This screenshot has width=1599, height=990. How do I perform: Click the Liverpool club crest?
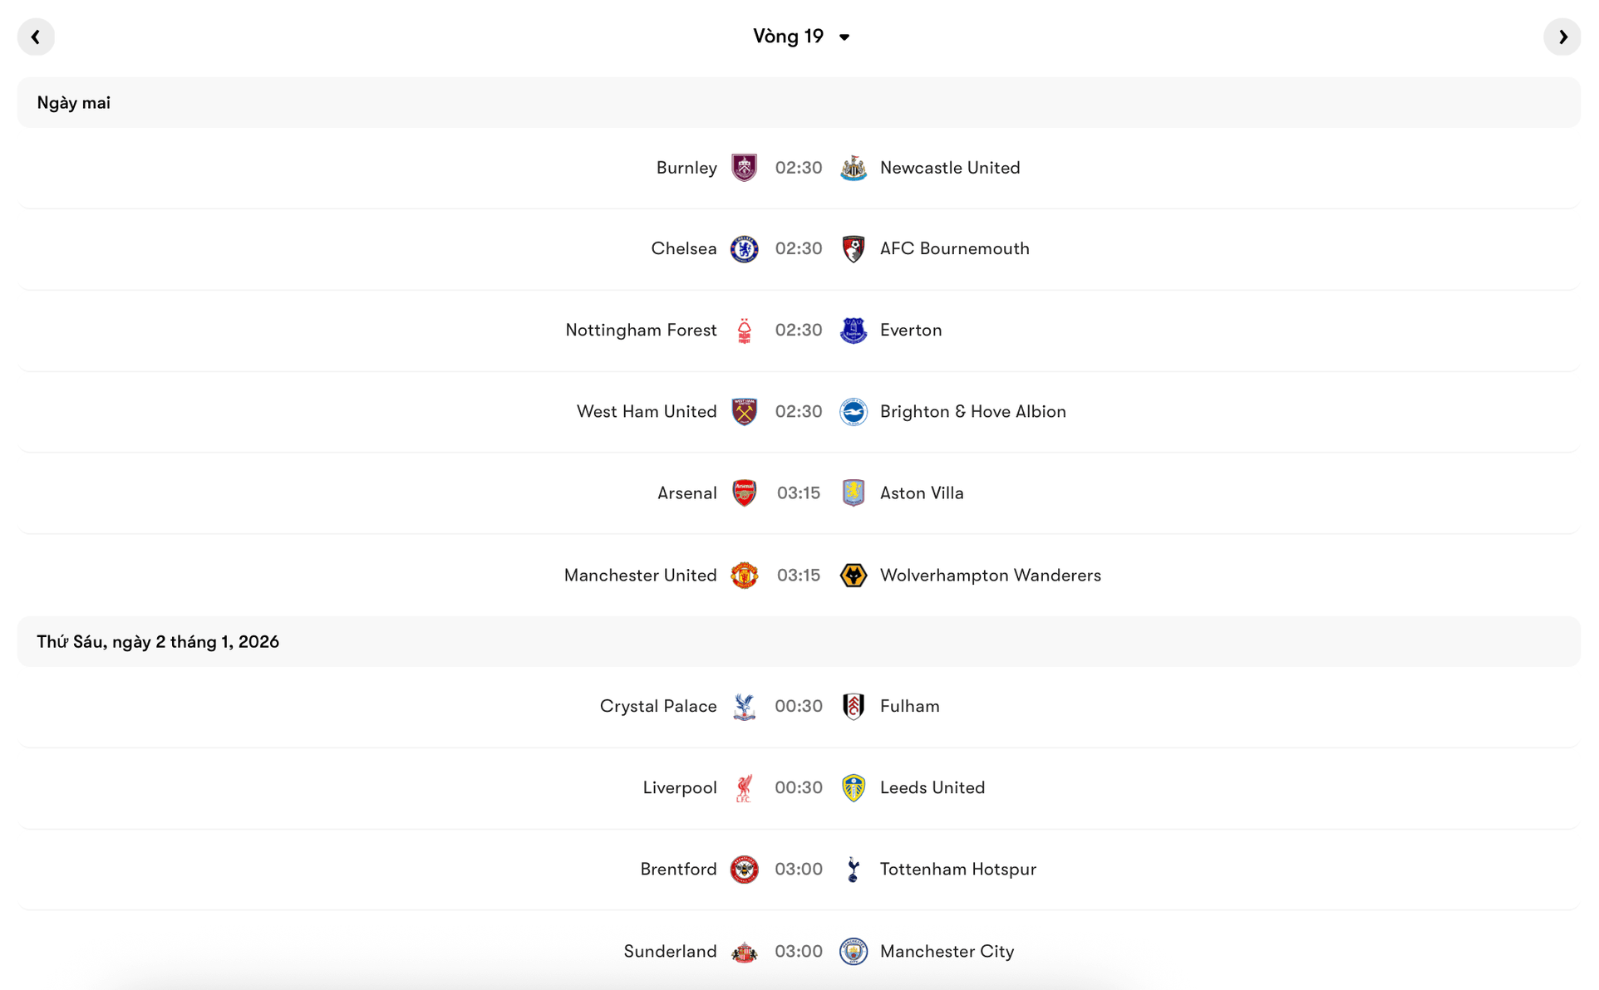click(x=745, y=787)
